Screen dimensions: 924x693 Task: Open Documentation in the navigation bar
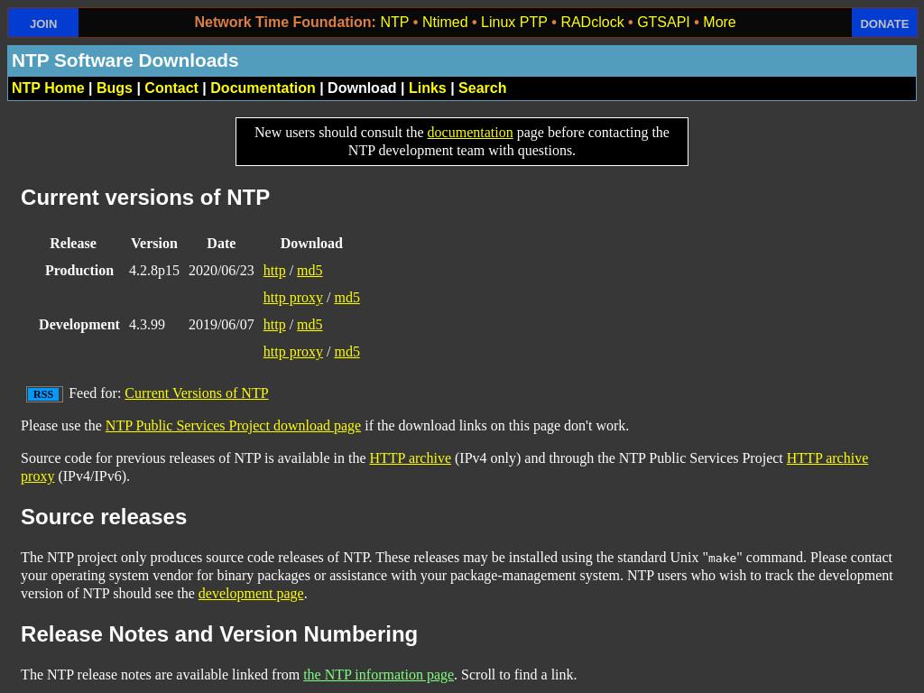pos(263,88)
